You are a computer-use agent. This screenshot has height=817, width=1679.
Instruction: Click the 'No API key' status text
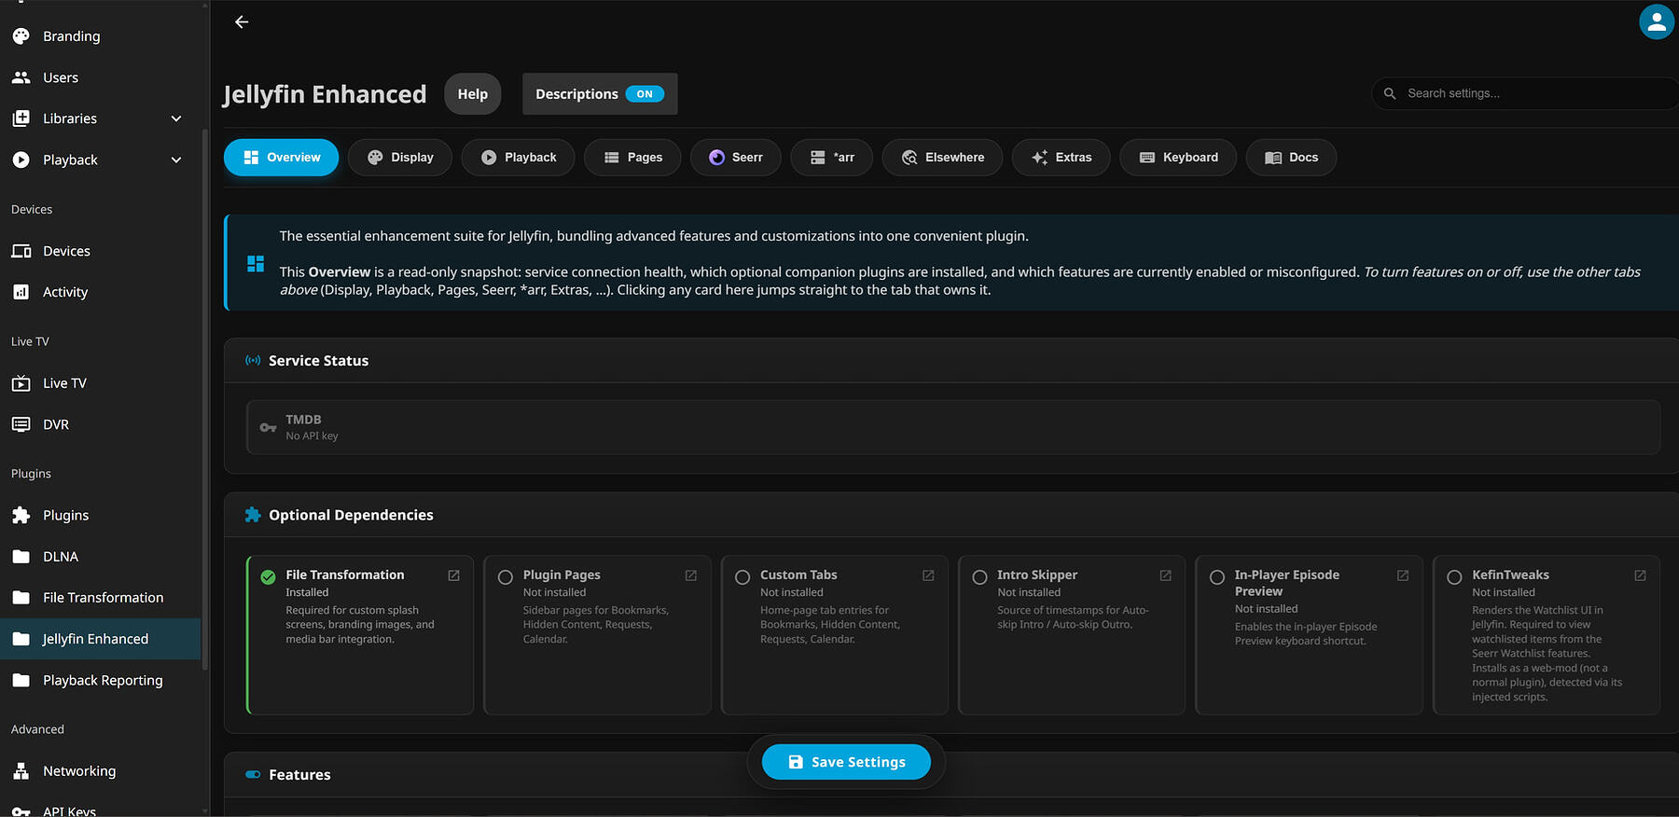click(x=312, y=436)
